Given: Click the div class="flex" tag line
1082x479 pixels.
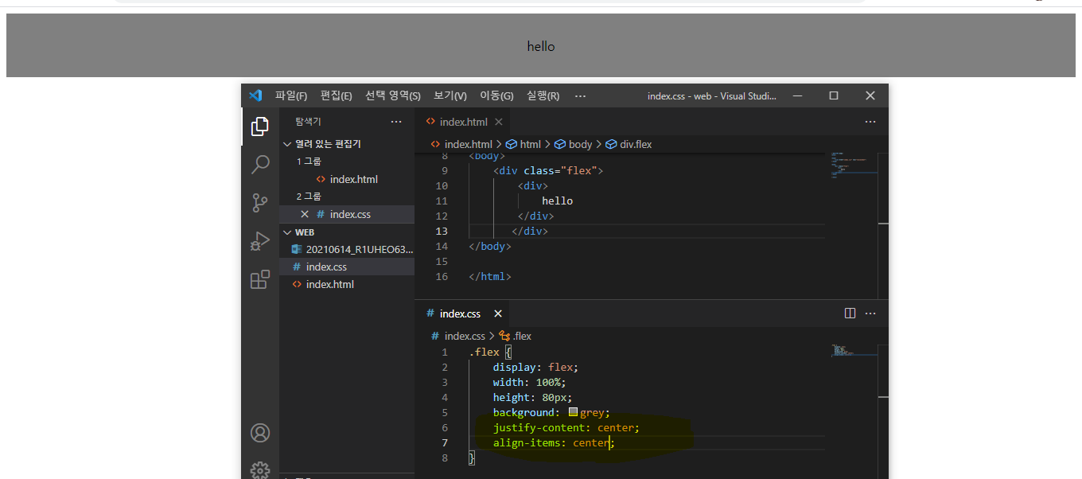Looking at the screenshot, I should pyautogui.click(x=548, y=170).
